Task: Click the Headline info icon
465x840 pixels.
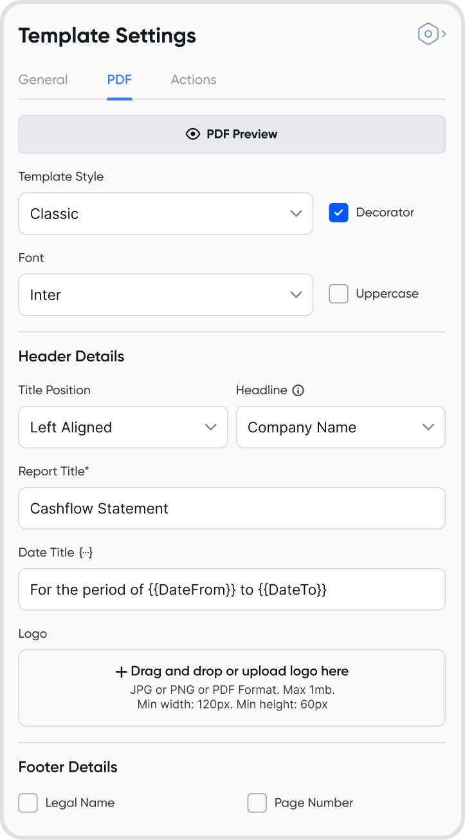Action: pyautogui.click(x=298, y=390)
